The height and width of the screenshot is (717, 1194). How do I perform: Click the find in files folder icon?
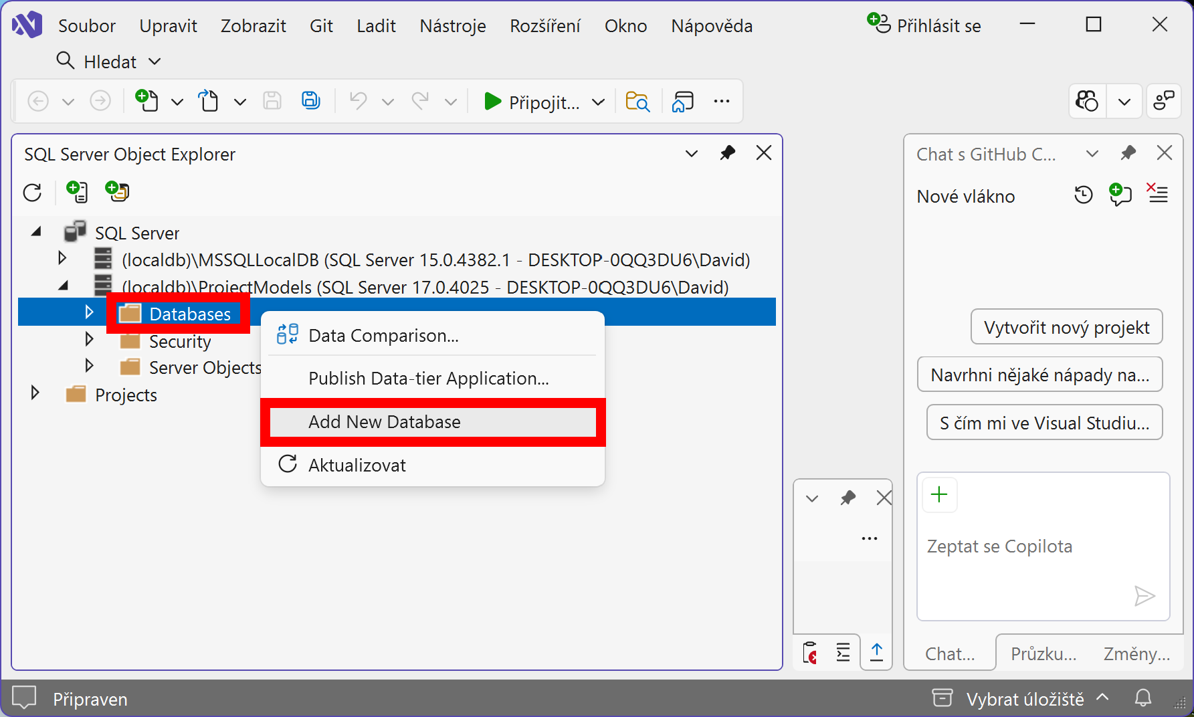pos(637,101)
